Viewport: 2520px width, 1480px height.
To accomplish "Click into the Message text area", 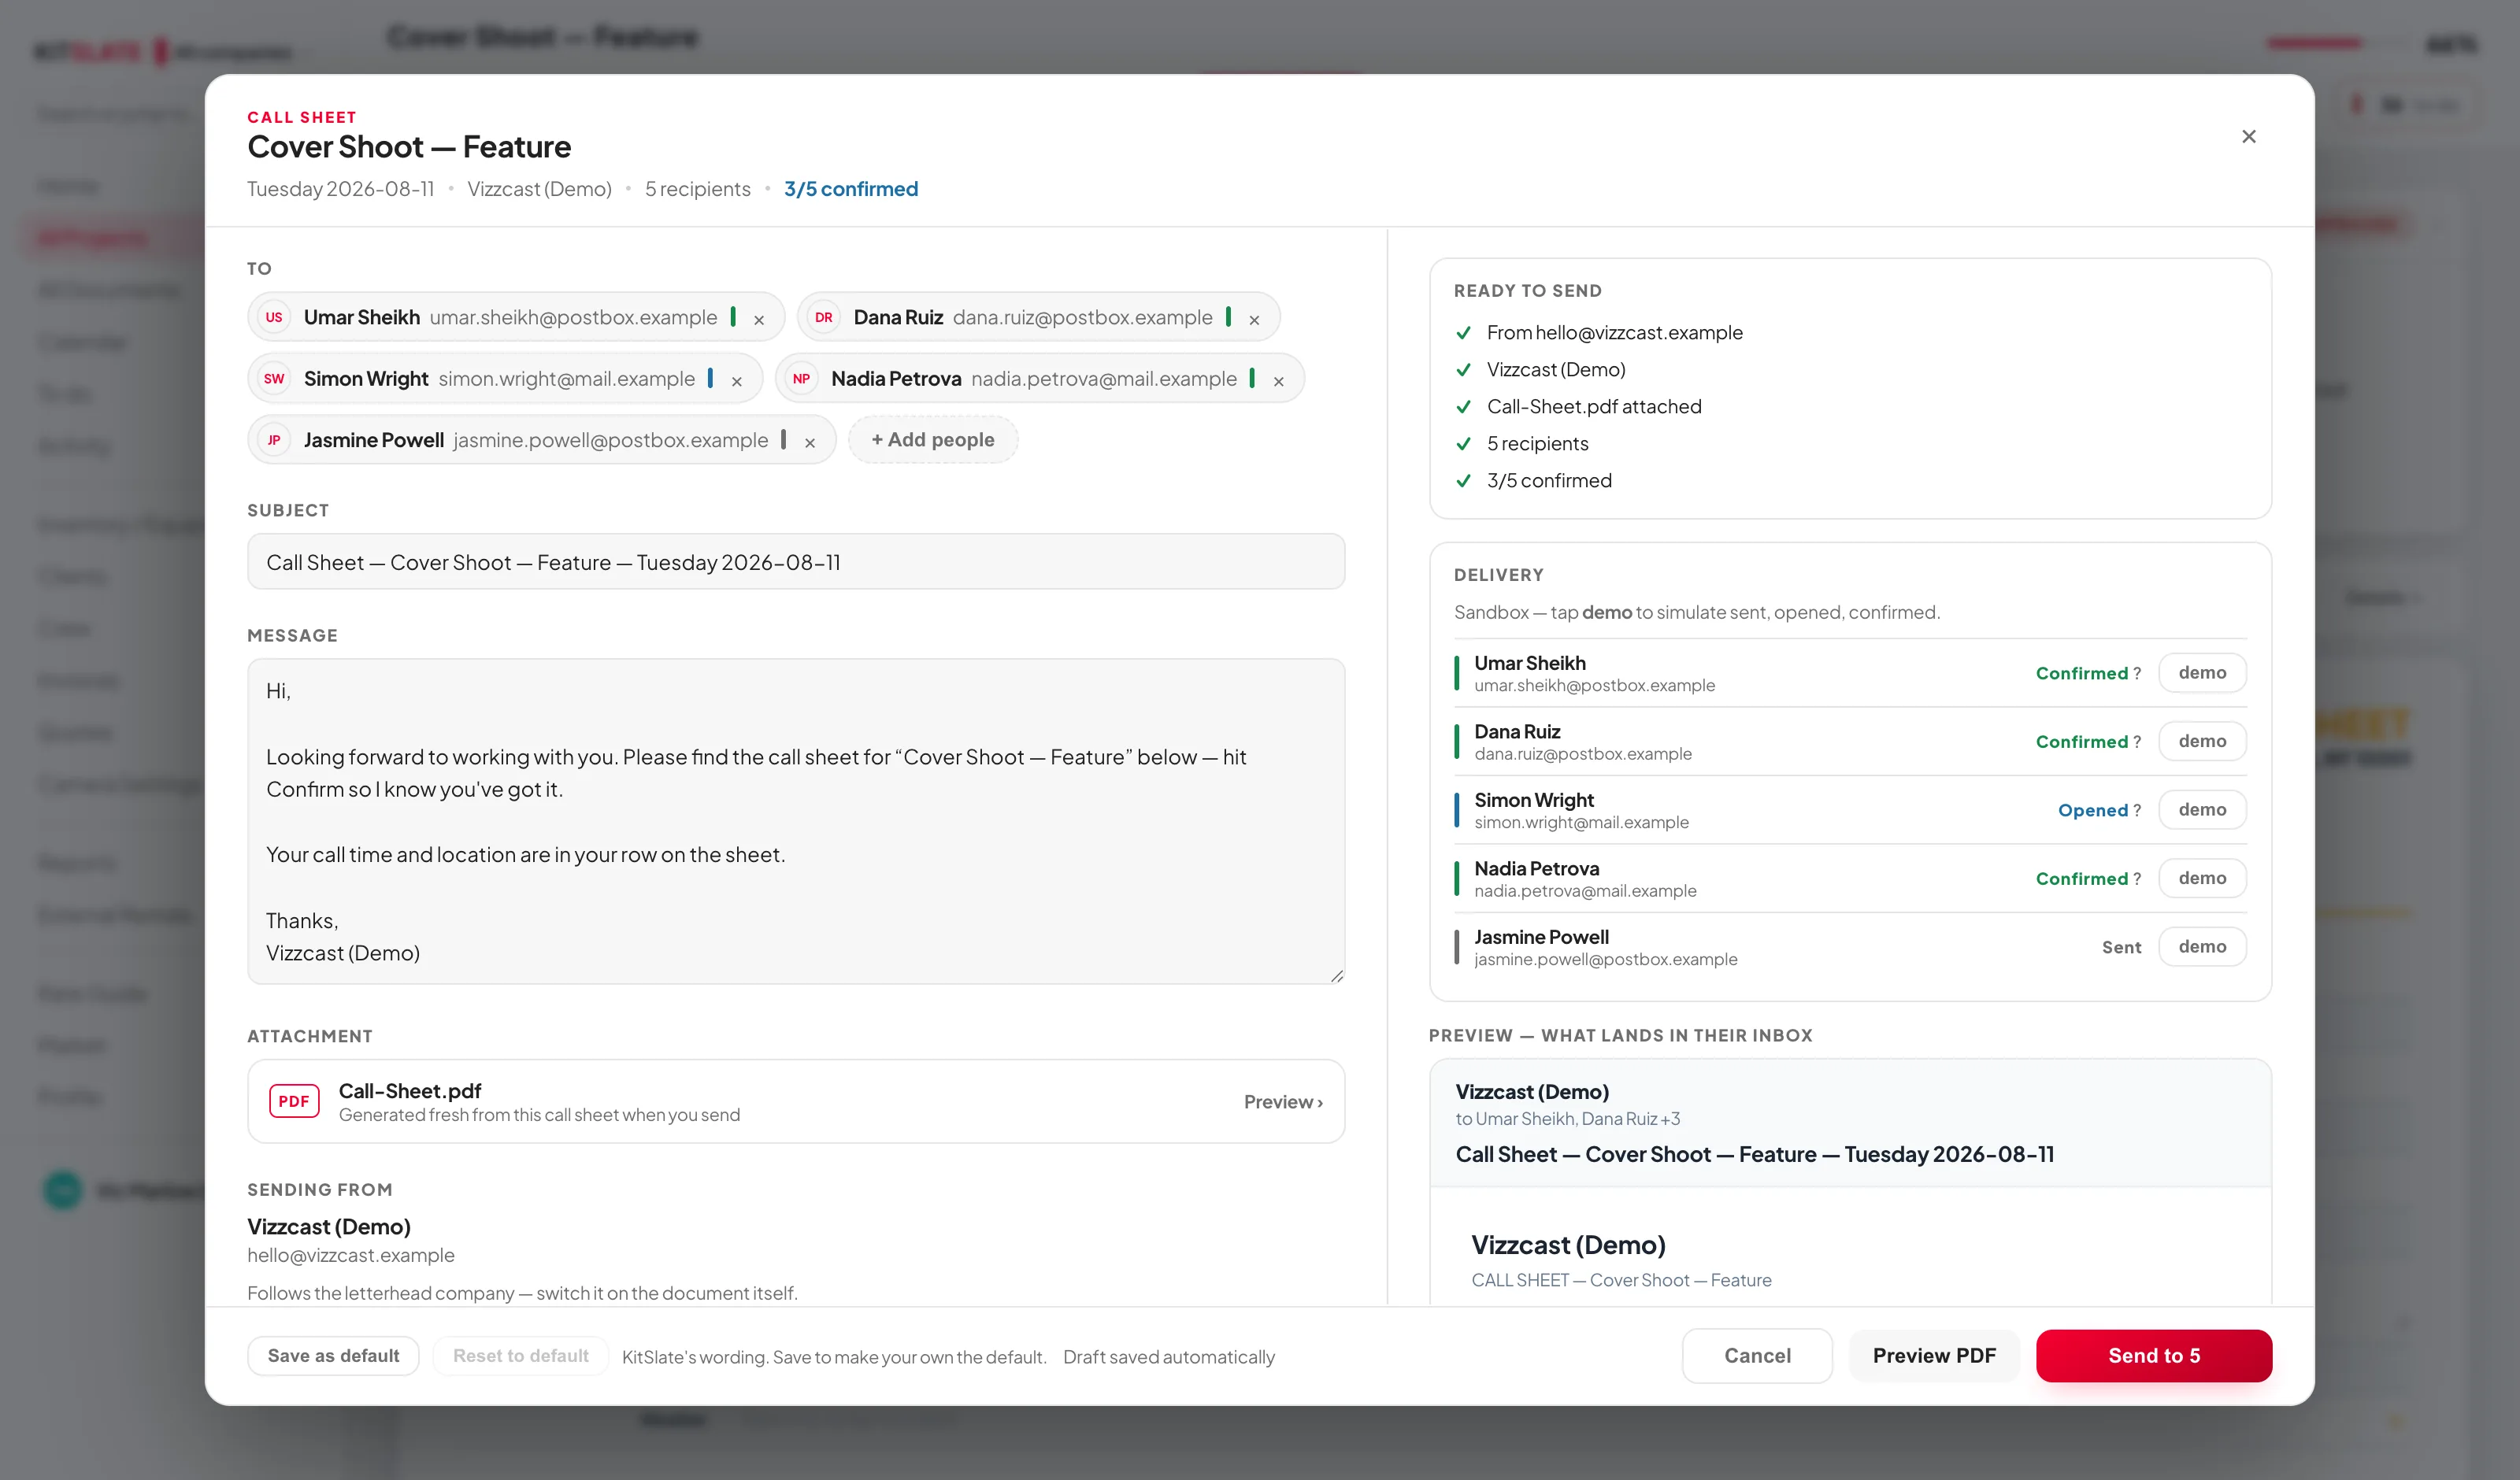I will click(x=796, y=821).
